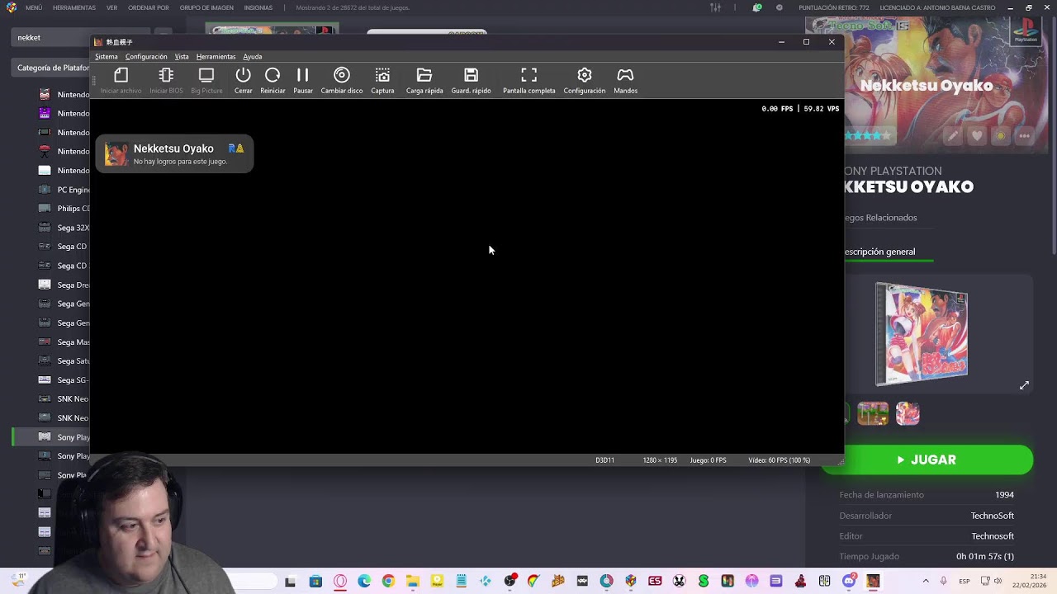This screenshot has height=594, width=1057.
Task: Show hidden system tray icons with the chevron
Action: (925, 581)
